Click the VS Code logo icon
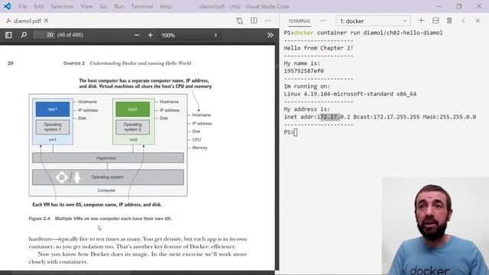This screenshot has height=275, width=489. coord(7,6)
